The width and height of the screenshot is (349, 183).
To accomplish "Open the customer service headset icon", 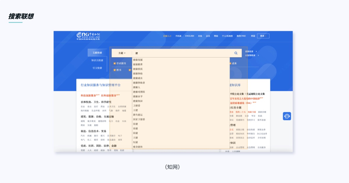I will (287, 116).
